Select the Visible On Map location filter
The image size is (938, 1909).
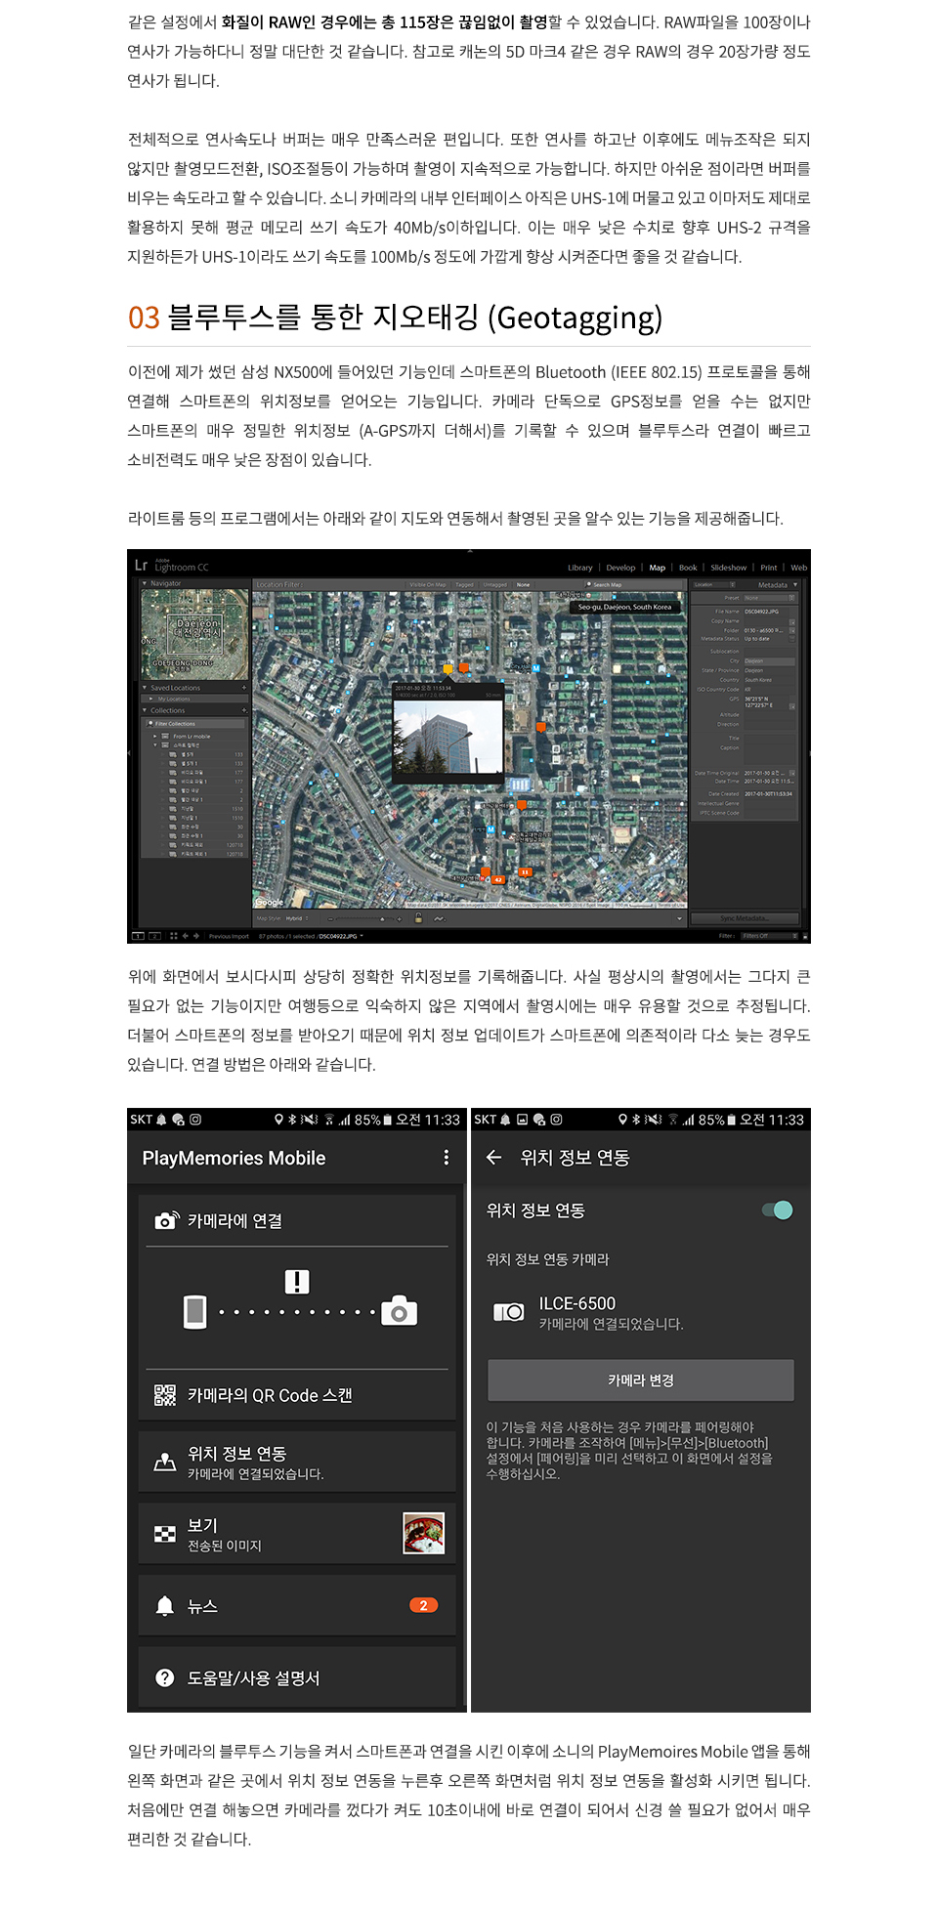(x=427, y=585)
